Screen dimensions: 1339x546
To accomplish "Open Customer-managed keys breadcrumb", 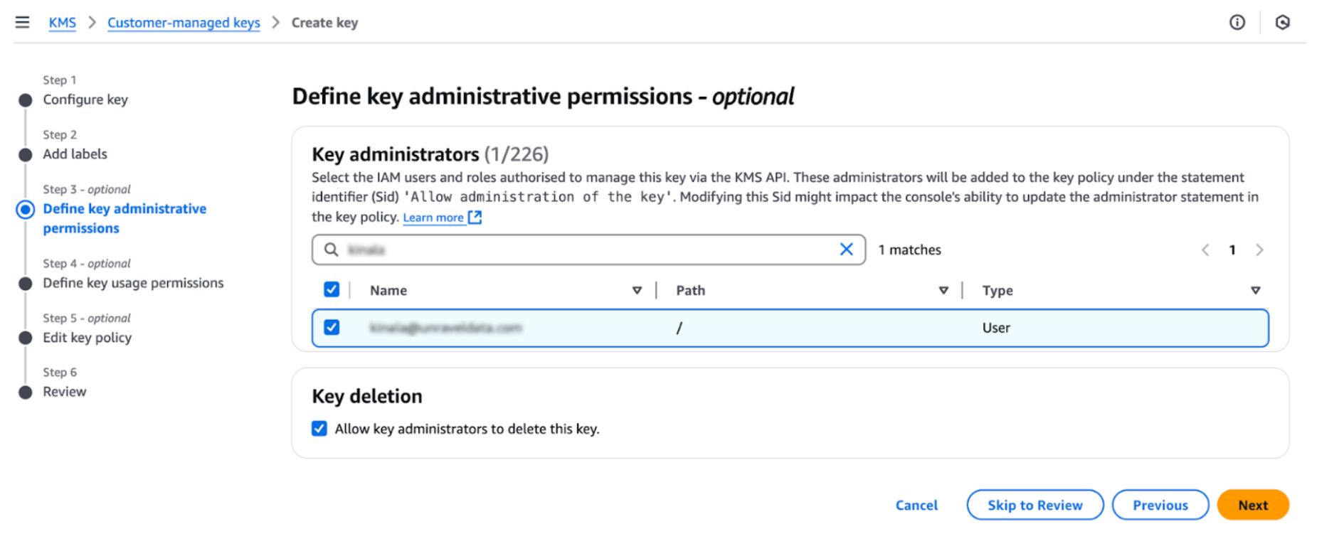I will click(x=184, y=23).
